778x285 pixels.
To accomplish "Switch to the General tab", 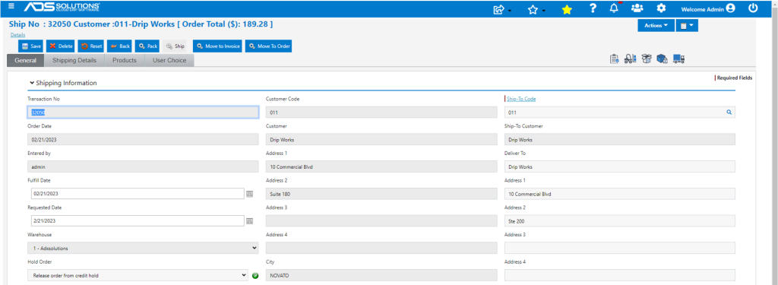I will 26,60.
